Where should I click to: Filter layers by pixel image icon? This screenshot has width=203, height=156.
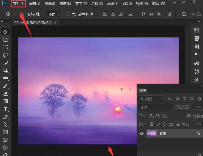pos(170,99)
